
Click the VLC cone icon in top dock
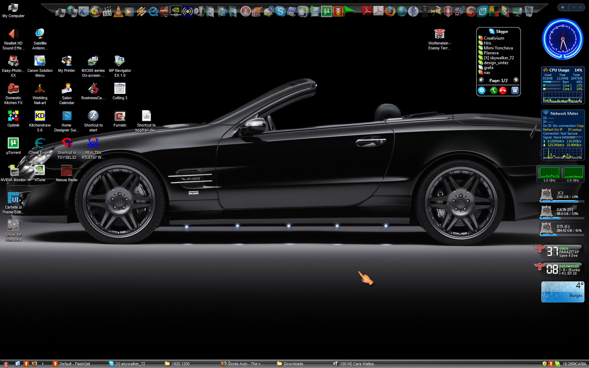tap(119, 12)
